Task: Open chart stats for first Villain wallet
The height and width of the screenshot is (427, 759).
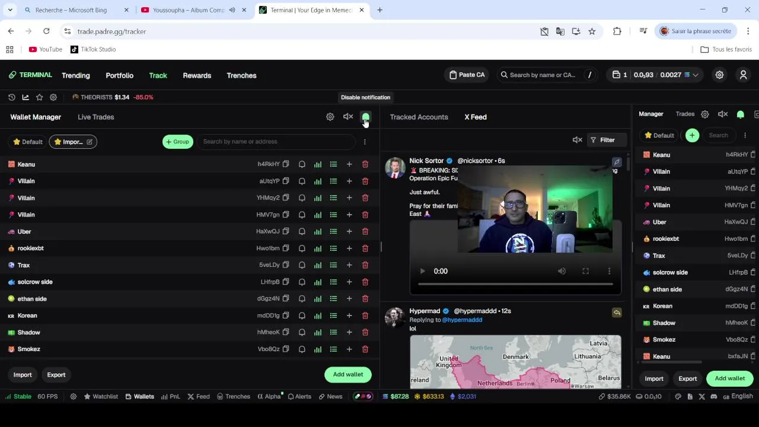Action: coord(318,181)
